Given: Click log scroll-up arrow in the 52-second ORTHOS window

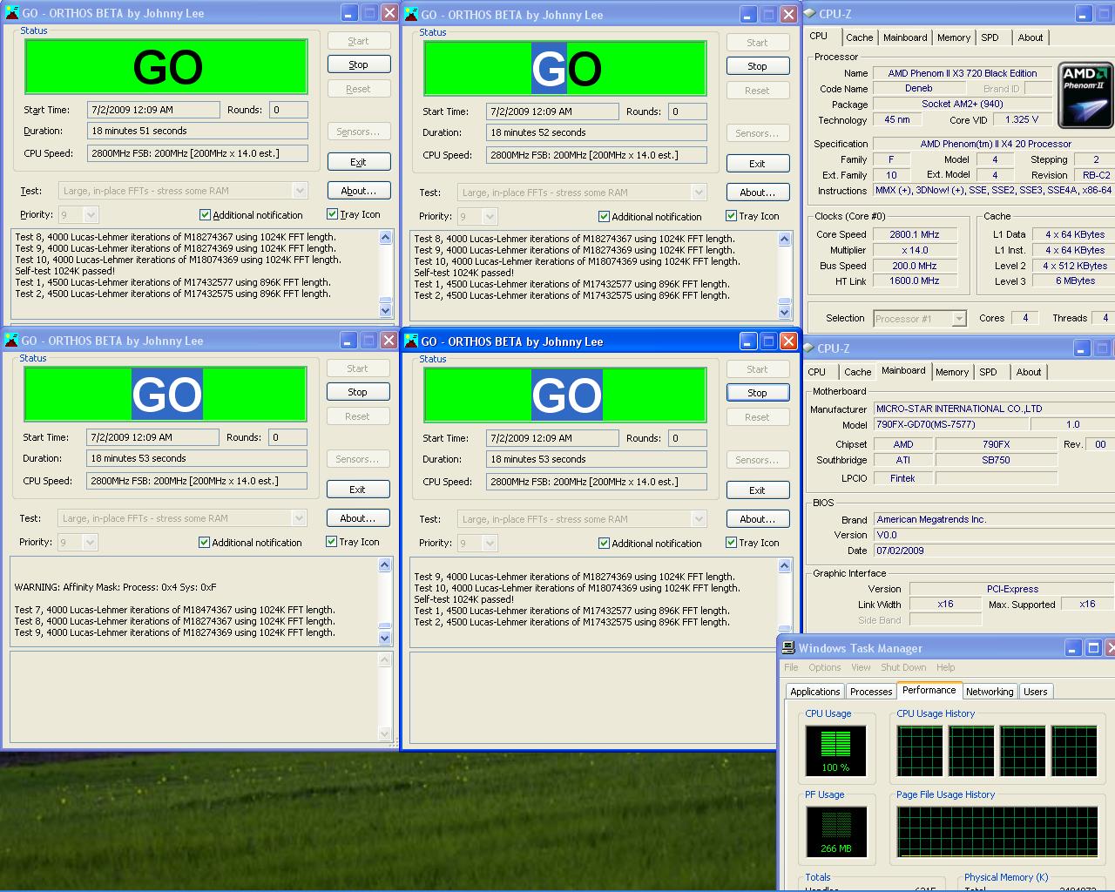Looking at the screenshot, I should [x=784, y=240].
